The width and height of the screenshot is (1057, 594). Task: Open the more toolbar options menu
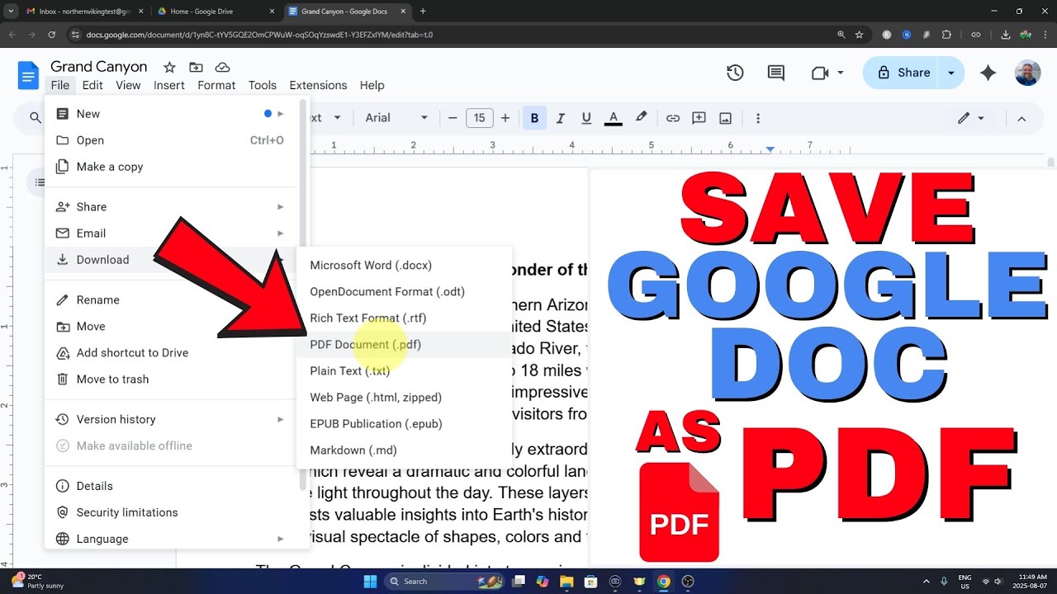758,118
